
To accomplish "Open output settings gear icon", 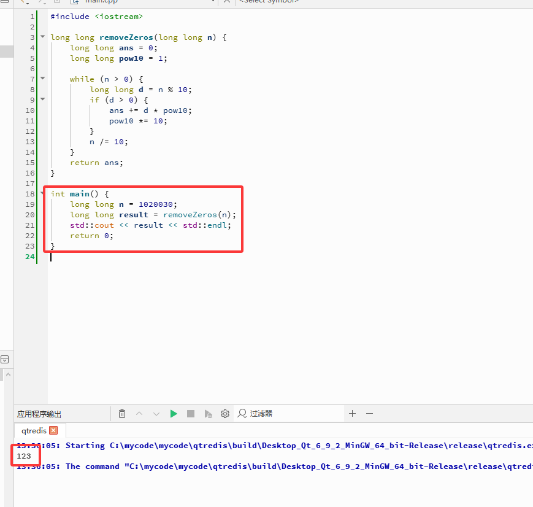I will pyautogui.click(x=225, y=414).
